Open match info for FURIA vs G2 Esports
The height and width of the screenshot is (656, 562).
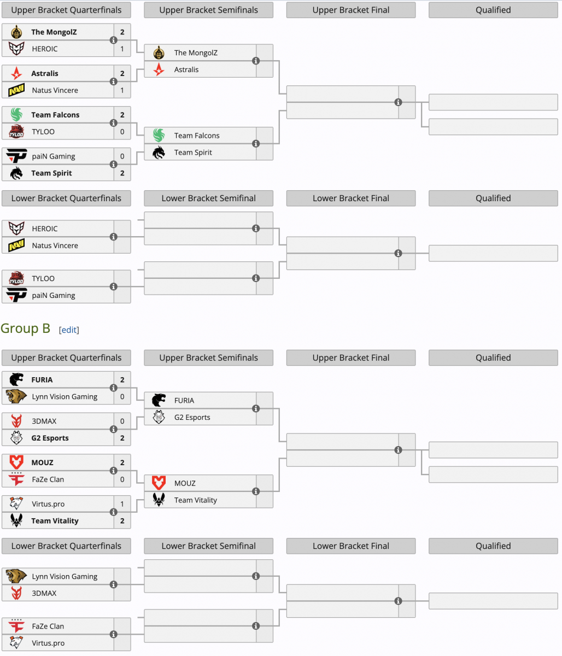[x=256, y=408]
